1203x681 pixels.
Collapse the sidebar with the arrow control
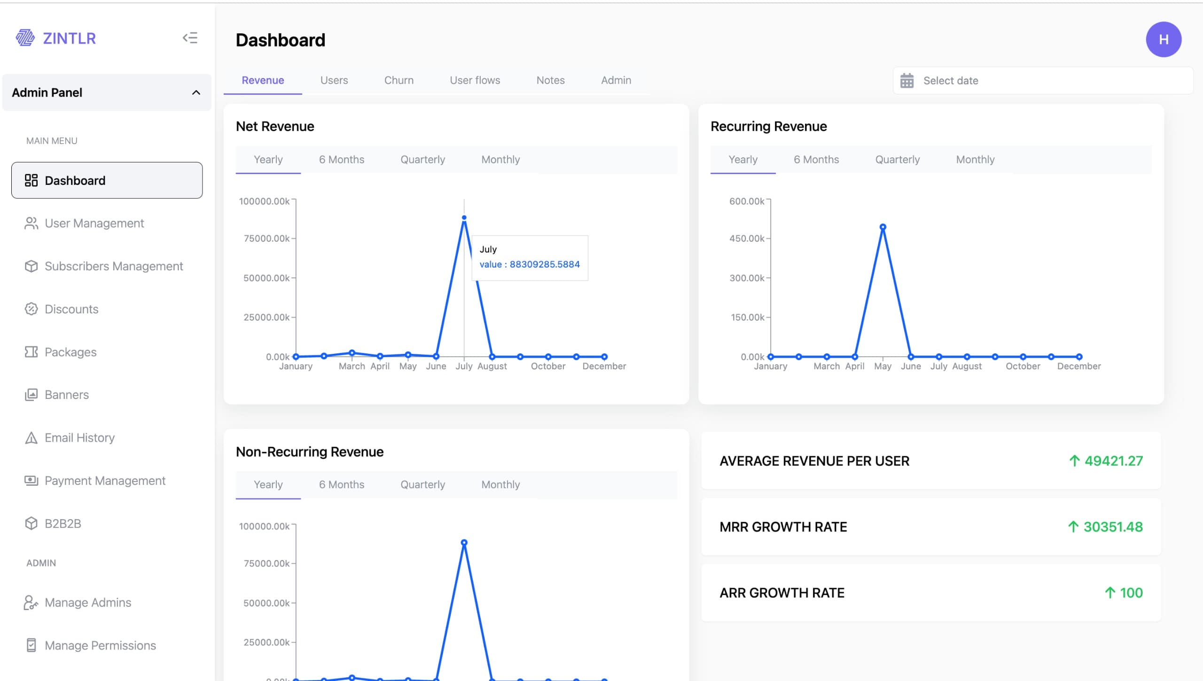(190, 38)
